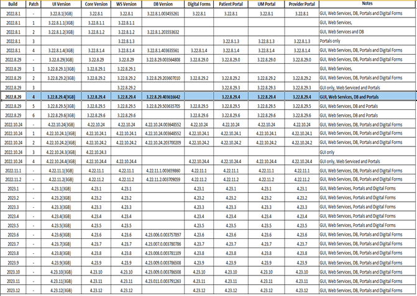Select the Patch column header
The height and width of the screenshot is (296, 417).
[34, 4]
